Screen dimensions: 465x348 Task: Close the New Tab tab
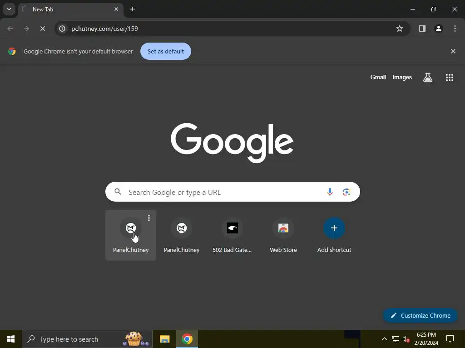pos(116,9)
